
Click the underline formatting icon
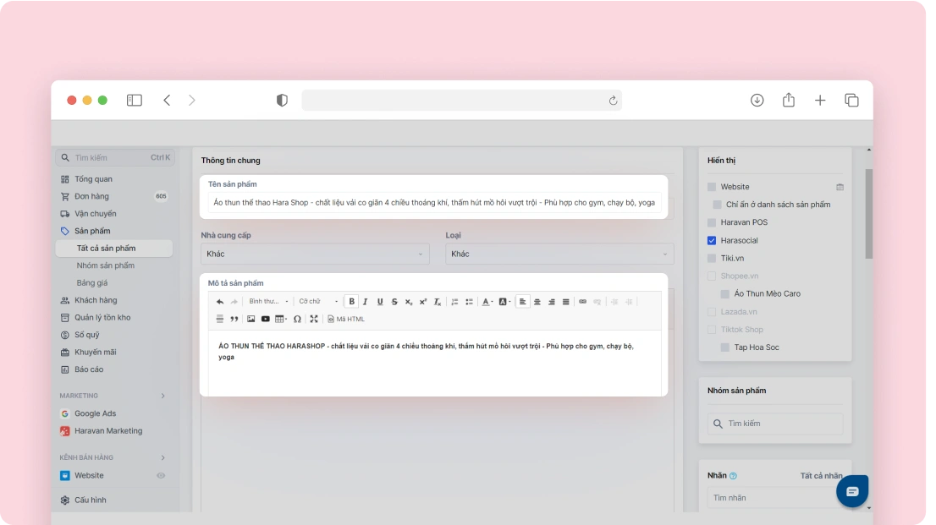click(380, 302)
